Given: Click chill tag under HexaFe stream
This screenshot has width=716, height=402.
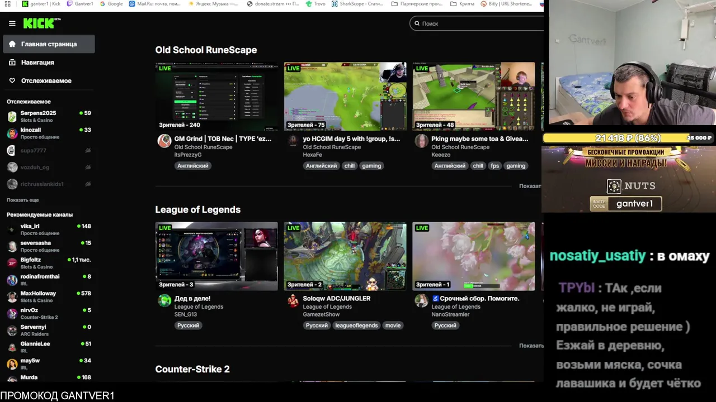Looking at the screenshot, I should pyautogui.click(x=350, y=166).
